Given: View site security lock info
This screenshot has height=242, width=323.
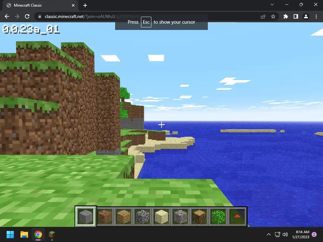Looking at the screenshot, I should pos(40,16).
